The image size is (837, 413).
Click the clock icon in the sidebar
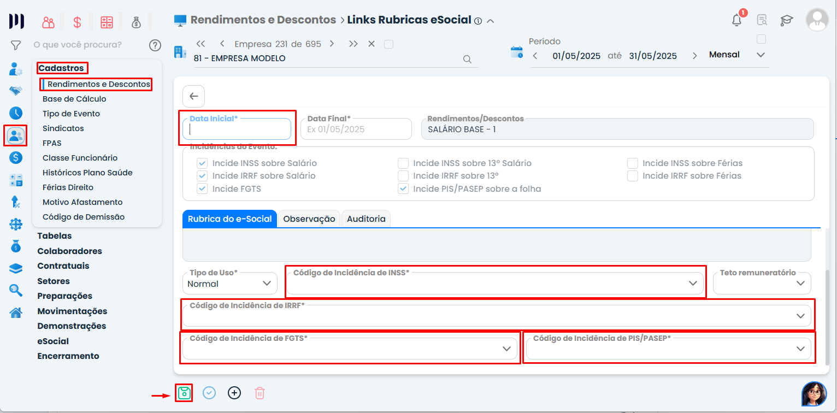click(x=16, y=113)
